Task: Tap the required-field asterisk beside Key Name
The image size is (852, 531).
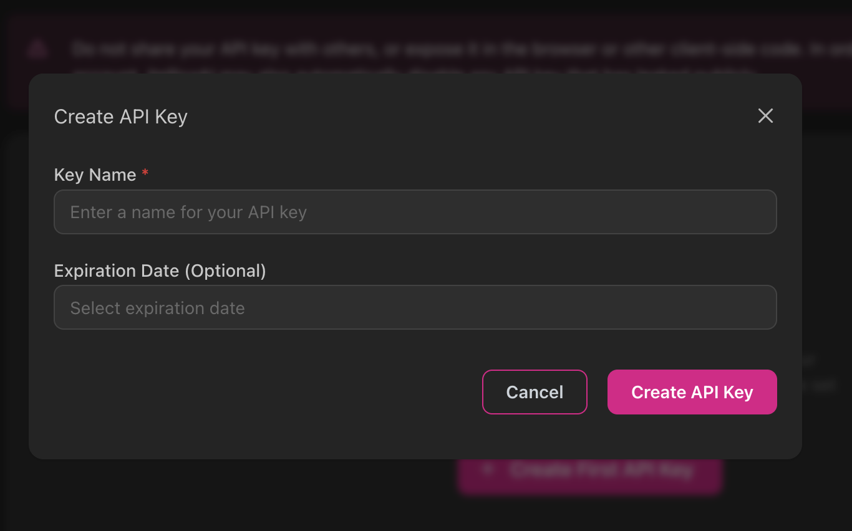Action: pyautogui.click(x=145, y=175)
